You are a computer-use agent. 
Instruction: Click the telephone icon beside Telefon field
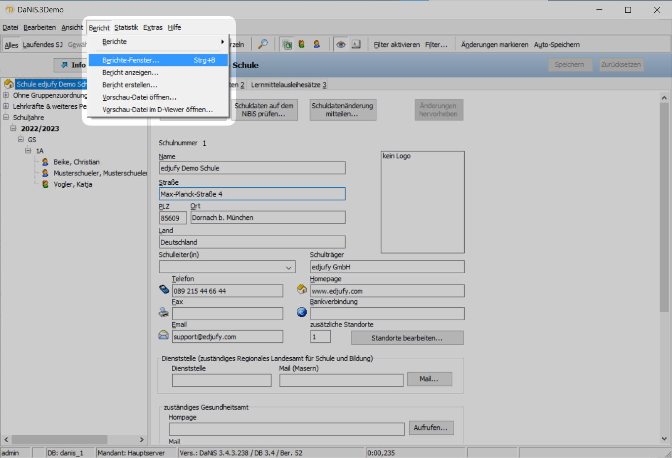(x=164, y=290)
